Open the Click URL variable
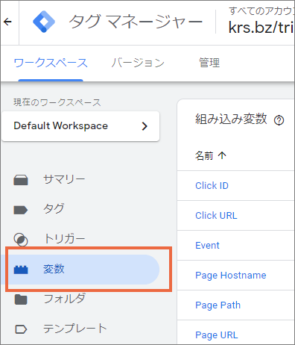The height and width of the screenshot is (345, 295). (x=216, y=216)
